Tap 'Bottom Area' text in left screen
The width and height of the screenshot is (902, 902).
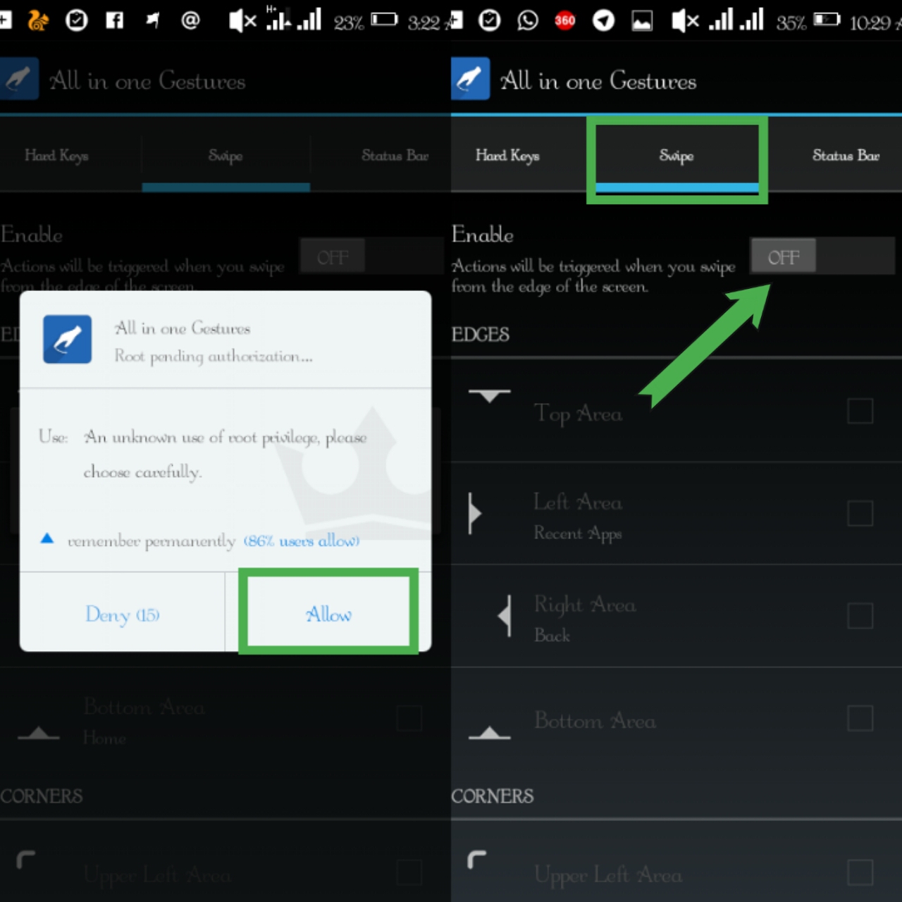pyautogui.click(x=144, y=707)
